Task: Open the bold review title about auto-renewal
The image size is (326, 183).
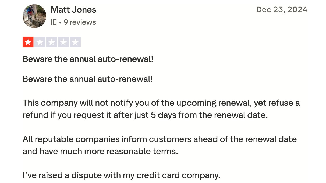Action: tap(88, 59)
